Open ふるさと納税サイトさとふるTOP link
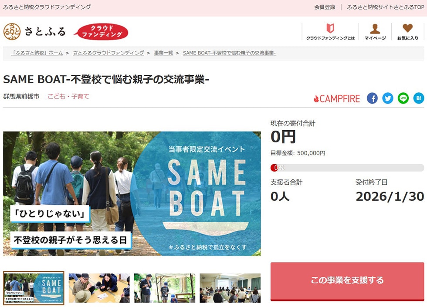 click(x=385, y=7)
